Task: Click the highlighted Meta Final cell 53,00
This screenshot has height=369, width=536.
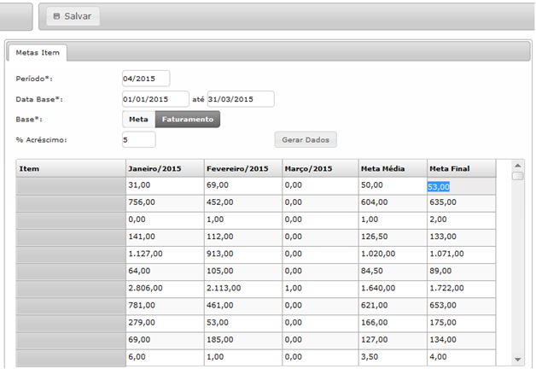Action: [461, 187]
